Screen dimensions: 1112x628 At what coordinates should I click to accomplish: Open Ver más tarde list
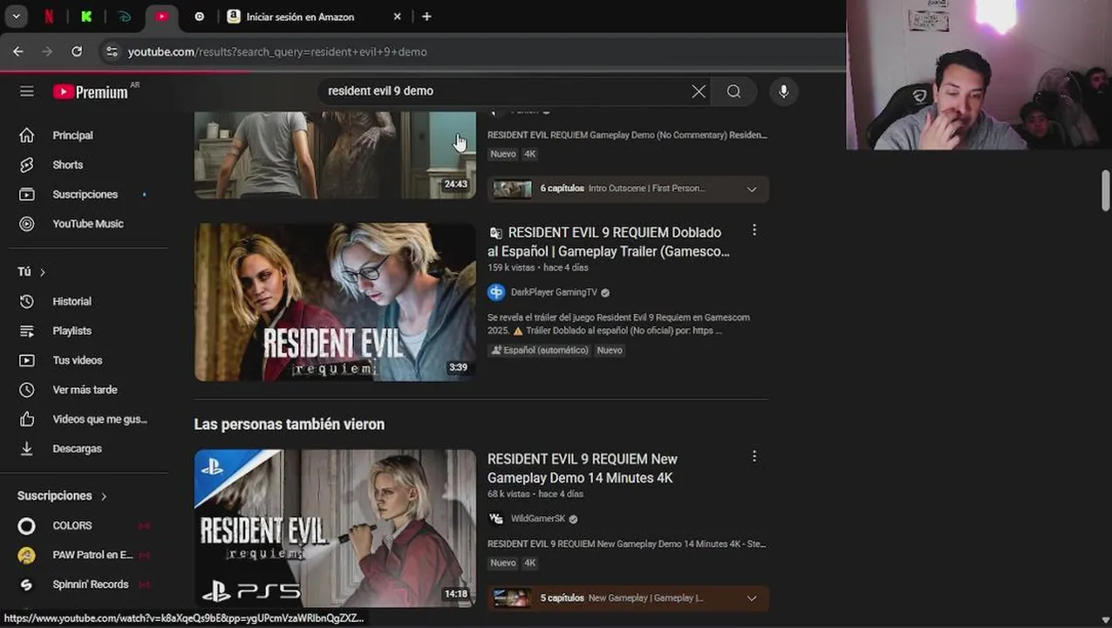click(85, 390)
